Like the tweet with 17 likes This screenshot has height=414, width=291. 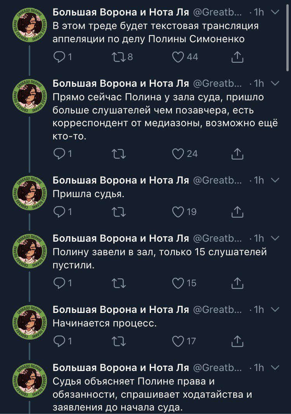tap(178, 341)
